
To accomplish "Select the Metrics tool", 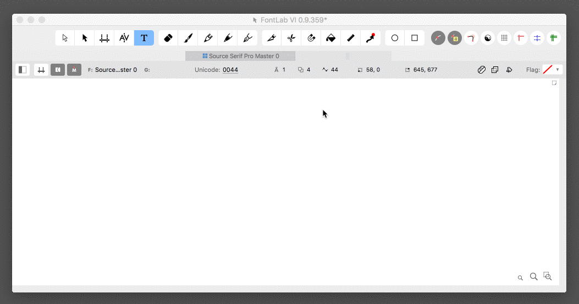I will pyautogui.click(x=104, y=38).
